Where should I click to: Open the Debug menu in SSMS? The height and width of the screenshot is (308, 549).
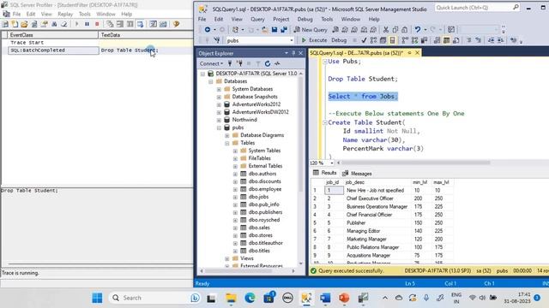[305, 19]
